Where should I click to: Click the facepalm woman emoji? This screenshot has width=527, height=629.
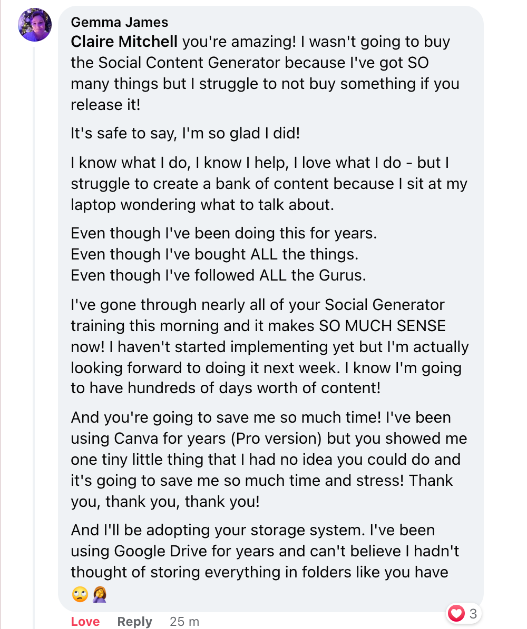pyautogui.click(x=100, y=594)
